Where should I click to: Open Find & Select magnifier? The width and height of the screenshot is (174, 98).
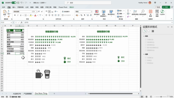[143, 13]
